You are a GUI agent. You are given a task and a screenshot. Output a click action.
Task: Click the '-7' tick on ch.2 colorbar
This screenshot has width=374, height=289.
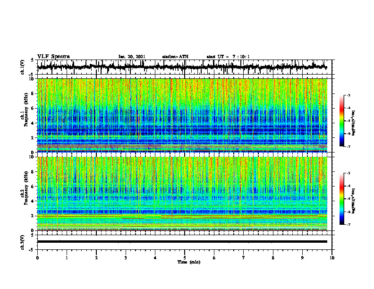coord(348,225)
